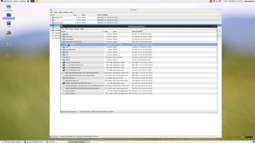Image resolution: width=255 pixels, height=143 pixels.
Task: Select the RepositoryRoot.txt file row
Action: tap(139, 81)
